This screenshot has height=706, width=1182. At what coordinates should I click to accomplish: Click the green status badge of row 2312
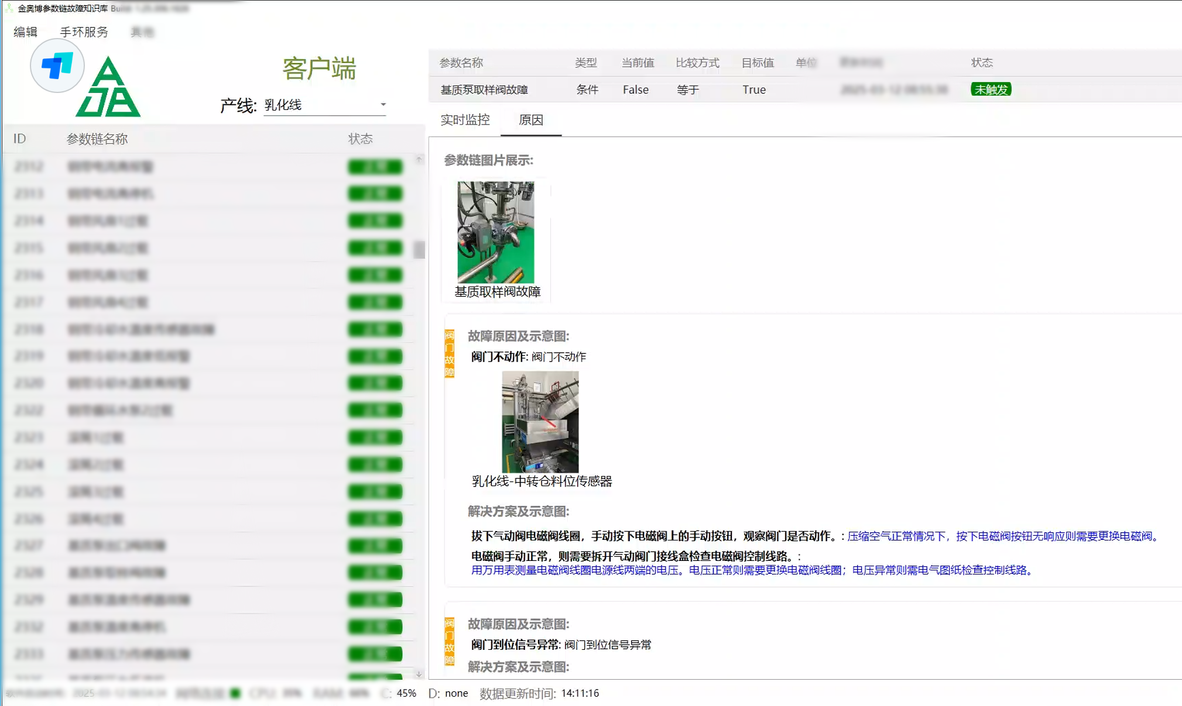(x=375, y=167)
